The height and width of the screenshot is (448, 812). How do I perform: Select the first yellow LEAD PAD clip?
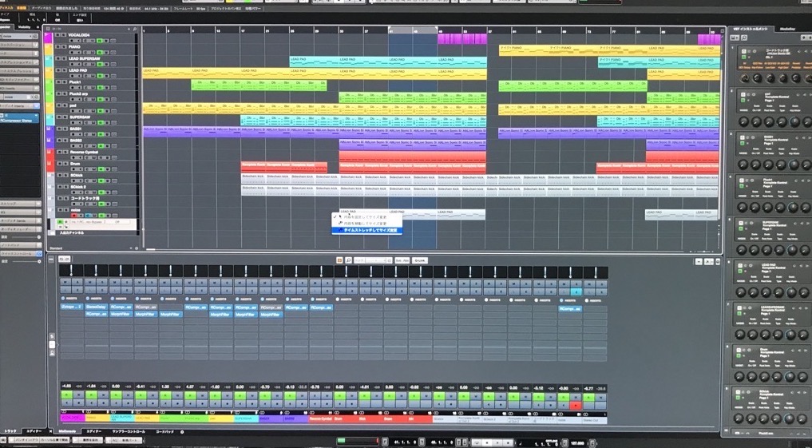click(x=167, y=73)
